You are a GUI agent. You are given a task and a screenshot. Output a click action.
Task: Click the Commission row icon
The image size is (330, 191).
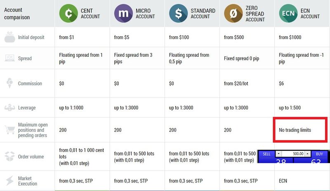pos(9,84)
